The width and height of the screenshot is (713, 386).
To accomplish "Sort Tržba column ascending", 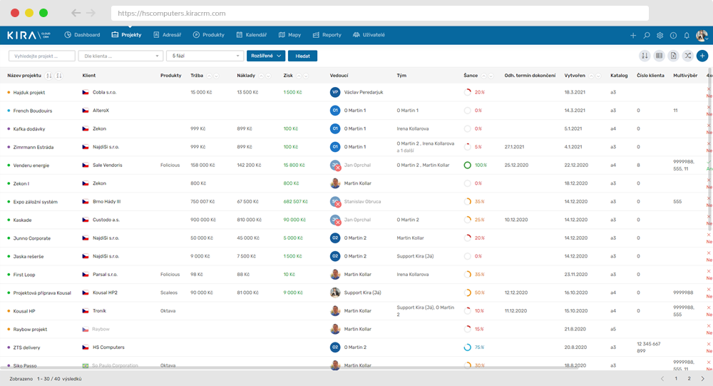I will [x=210, y=75].
